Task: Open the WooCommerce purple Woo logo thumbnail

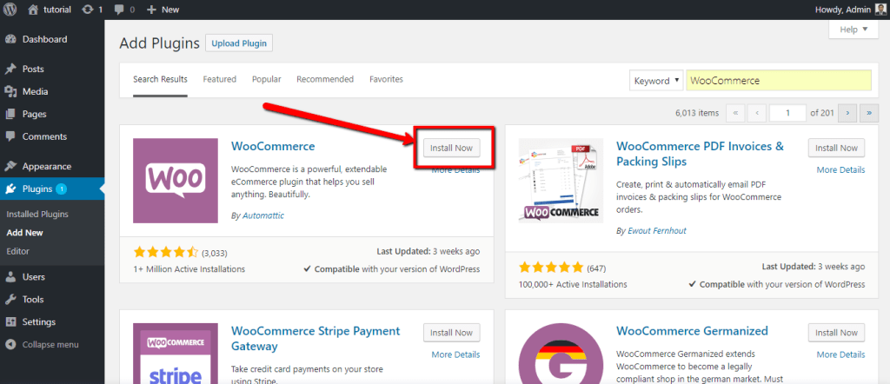Action: [176, 181]
